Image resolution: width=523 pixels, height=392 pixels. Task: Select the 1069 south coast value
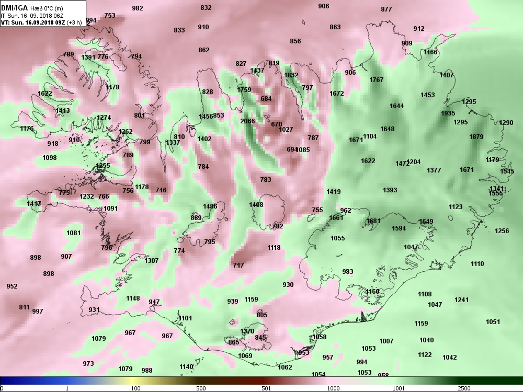(x=245, y=355)
